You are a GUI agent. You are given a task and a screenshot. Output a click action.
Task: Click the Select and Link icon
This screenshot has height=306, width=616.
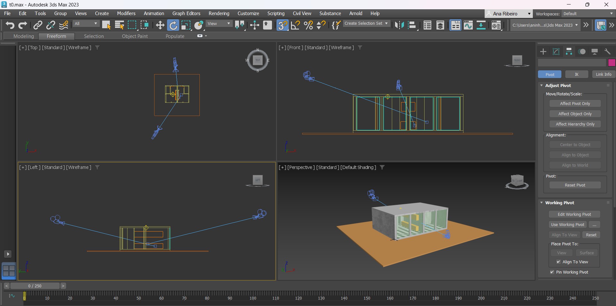click(38, 25)
